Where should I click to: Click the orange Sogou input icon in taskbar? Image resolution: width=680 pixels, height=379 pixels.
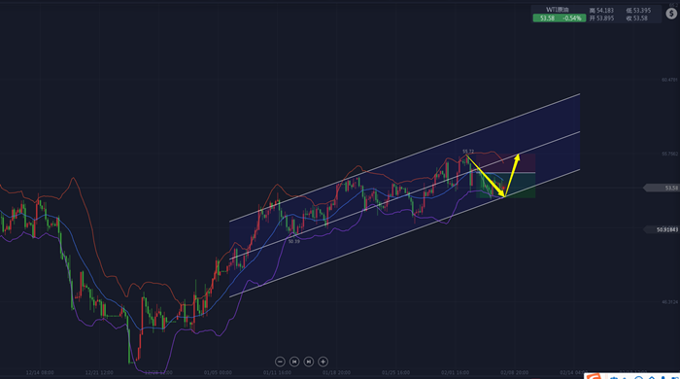[x=594, y=376]
